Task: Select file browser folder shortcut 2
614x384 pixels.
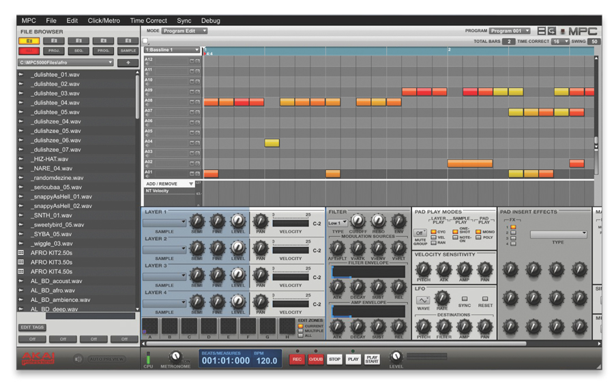Action: [54, 41]
